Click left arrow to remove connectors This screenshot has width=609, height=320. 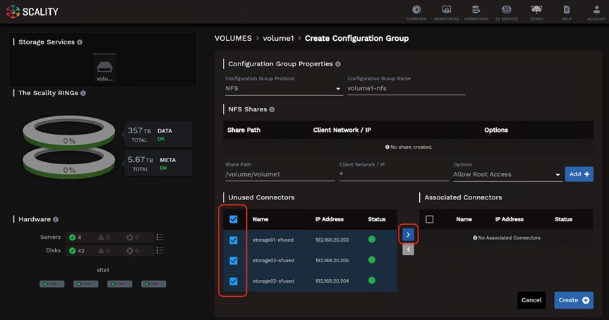(408, 250)
